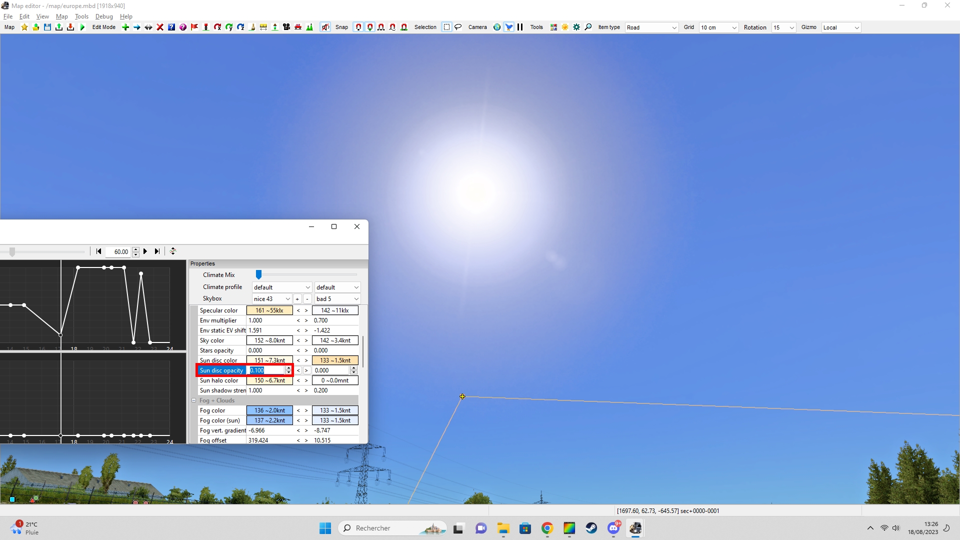Click the red flag icon in toolbar

click(194, 27)
